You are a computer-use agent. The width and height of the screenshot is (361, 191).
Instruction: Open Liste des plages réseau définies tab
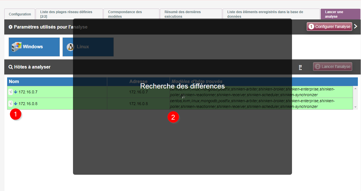coord(69,14)
